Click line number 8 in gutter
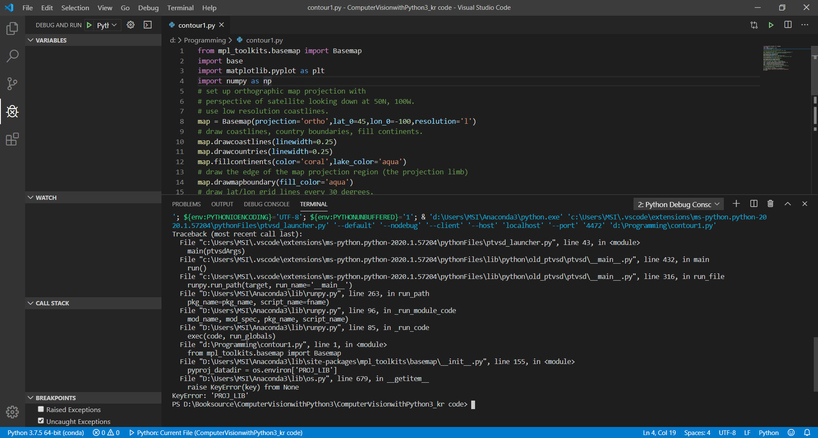 (x=182, y=121)
